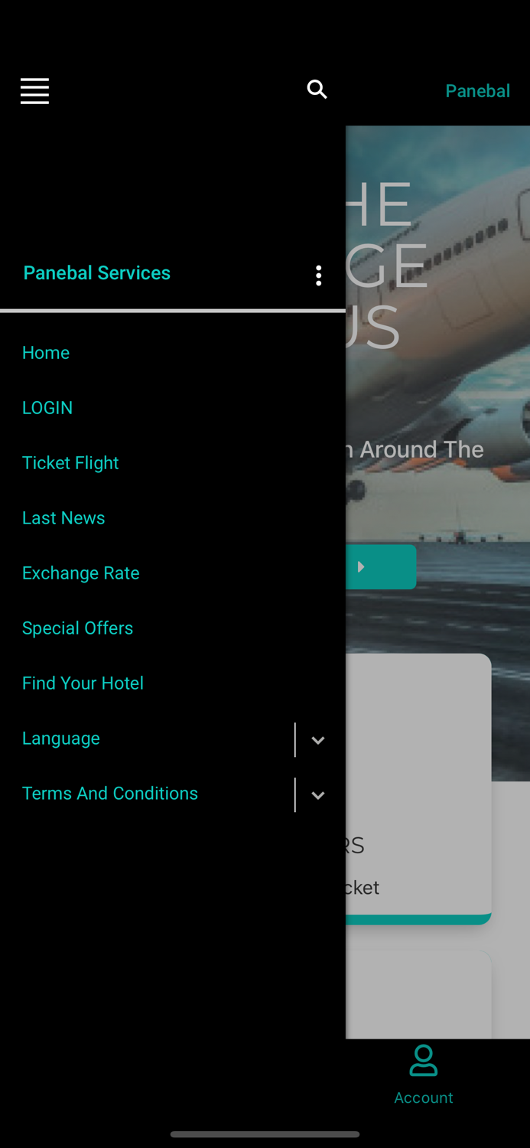Tap the teal play arrow button
The width and height of the screenshot is (530, 1148).
(x=381, y=567)
